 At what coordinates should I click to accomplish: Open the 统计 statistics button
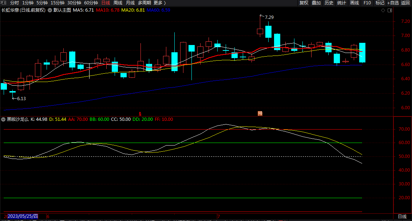click(x=341, y=3)
